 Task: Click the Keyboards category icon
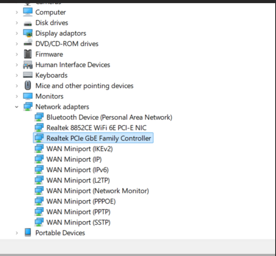28,75
